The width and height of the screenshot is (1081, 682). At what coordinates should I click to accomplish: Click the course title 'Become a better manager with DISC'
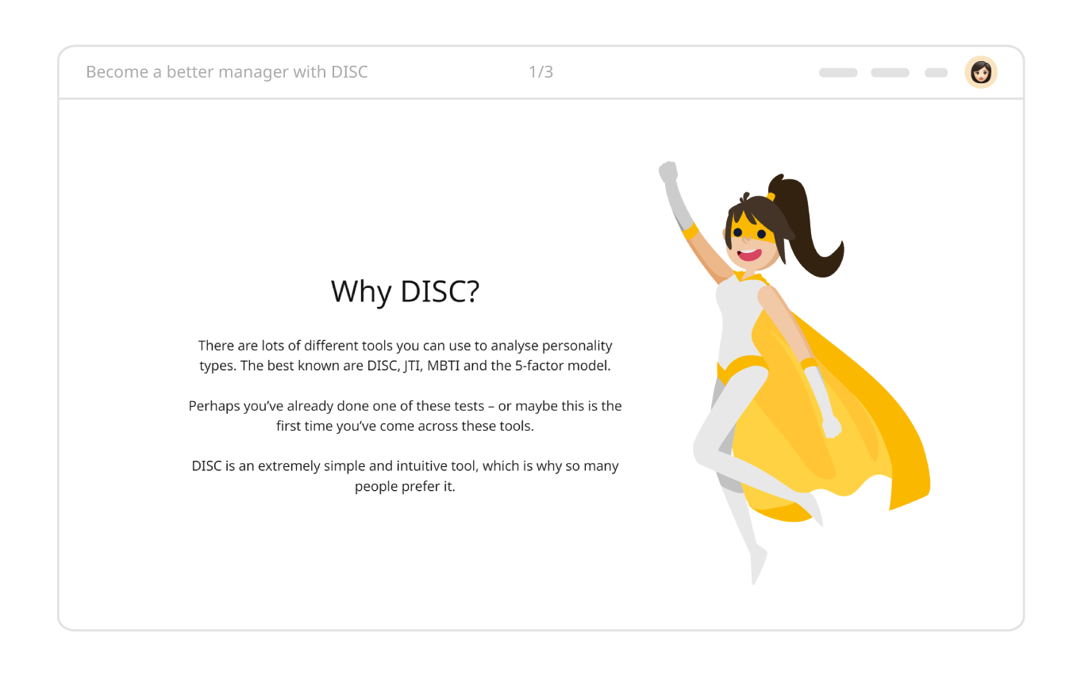227,72
